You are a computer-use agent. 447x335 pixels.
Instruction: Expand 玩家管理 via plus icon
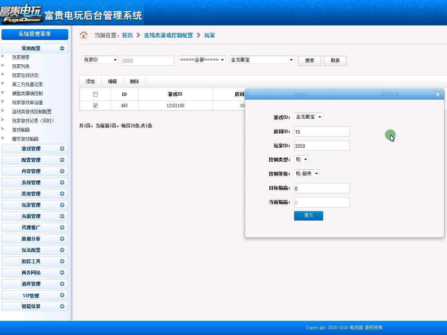click(62, 205)
